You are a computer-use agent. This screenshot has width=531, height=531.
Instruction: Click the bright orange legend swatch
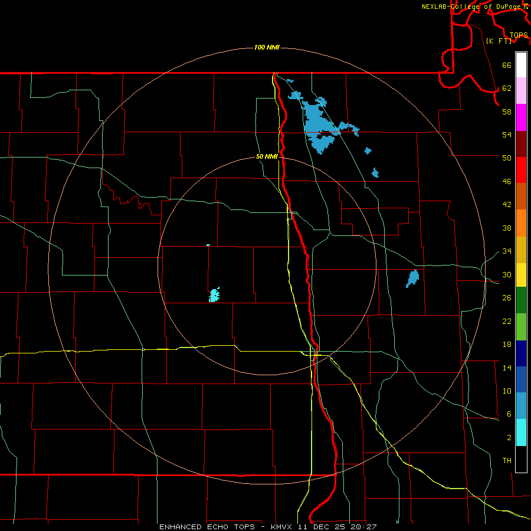[x=521, y=223]
